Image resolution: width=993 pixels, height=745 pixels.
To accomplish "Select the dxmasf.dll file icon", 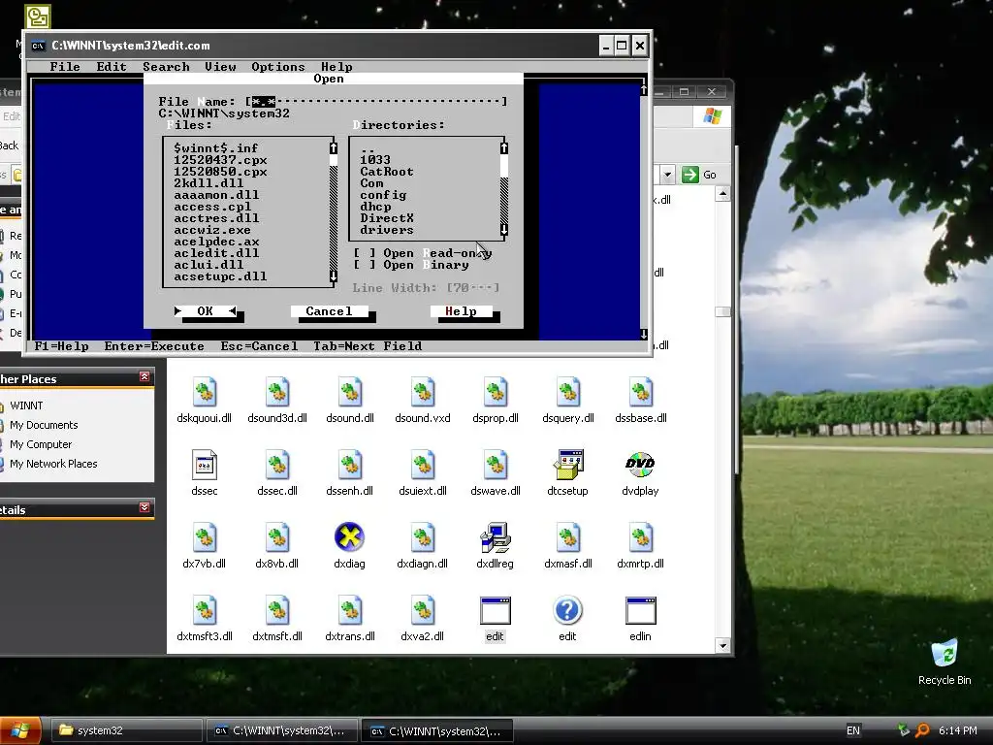I will click(568, 537).
